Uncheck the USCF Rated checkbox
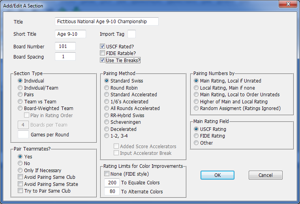The image size is (300, 204). 103,46
